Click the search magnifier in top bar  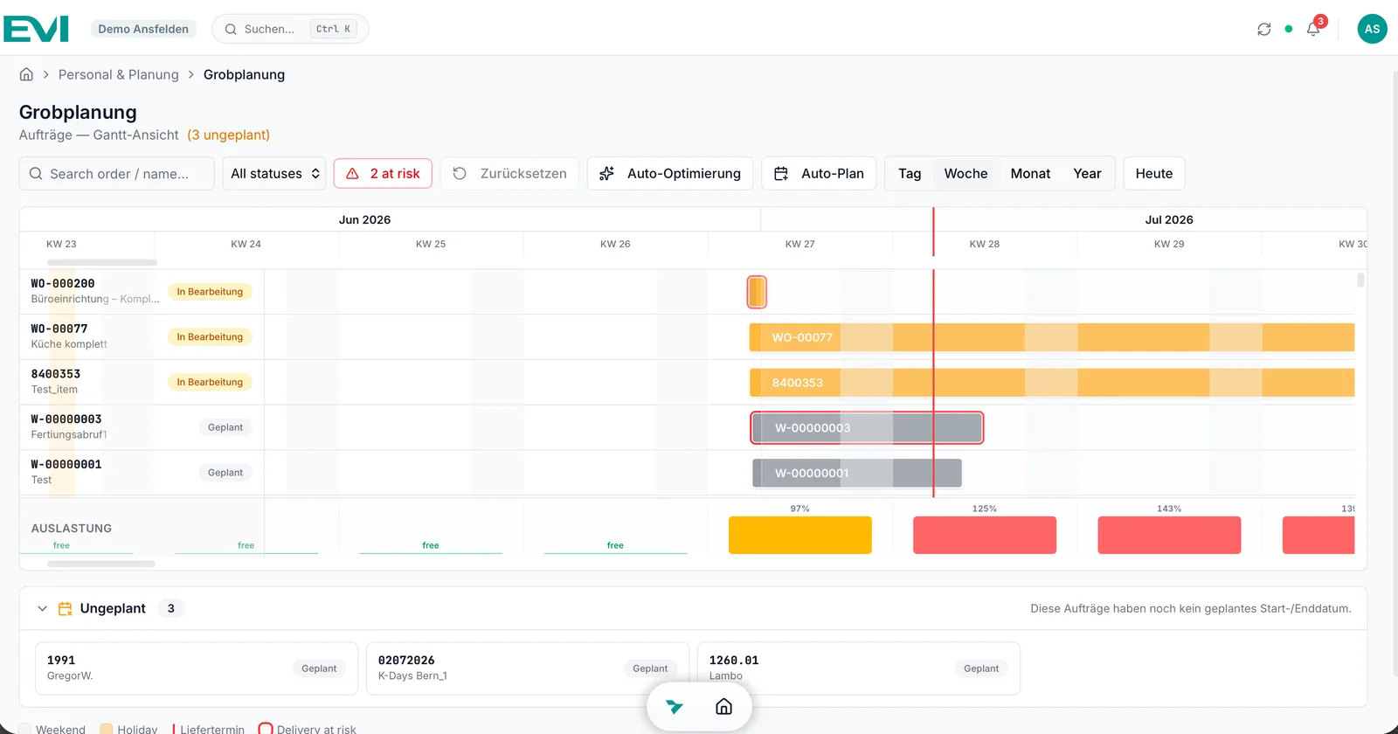tap(231, 29)
